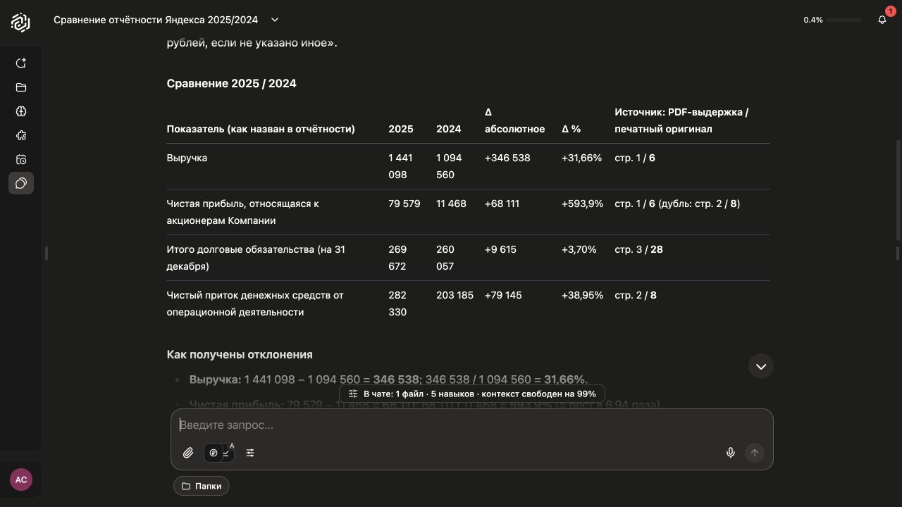Click the 'стр. 3 / 28' source cell
This screenshot has width=902, height=507.
[x=638, y=249]
